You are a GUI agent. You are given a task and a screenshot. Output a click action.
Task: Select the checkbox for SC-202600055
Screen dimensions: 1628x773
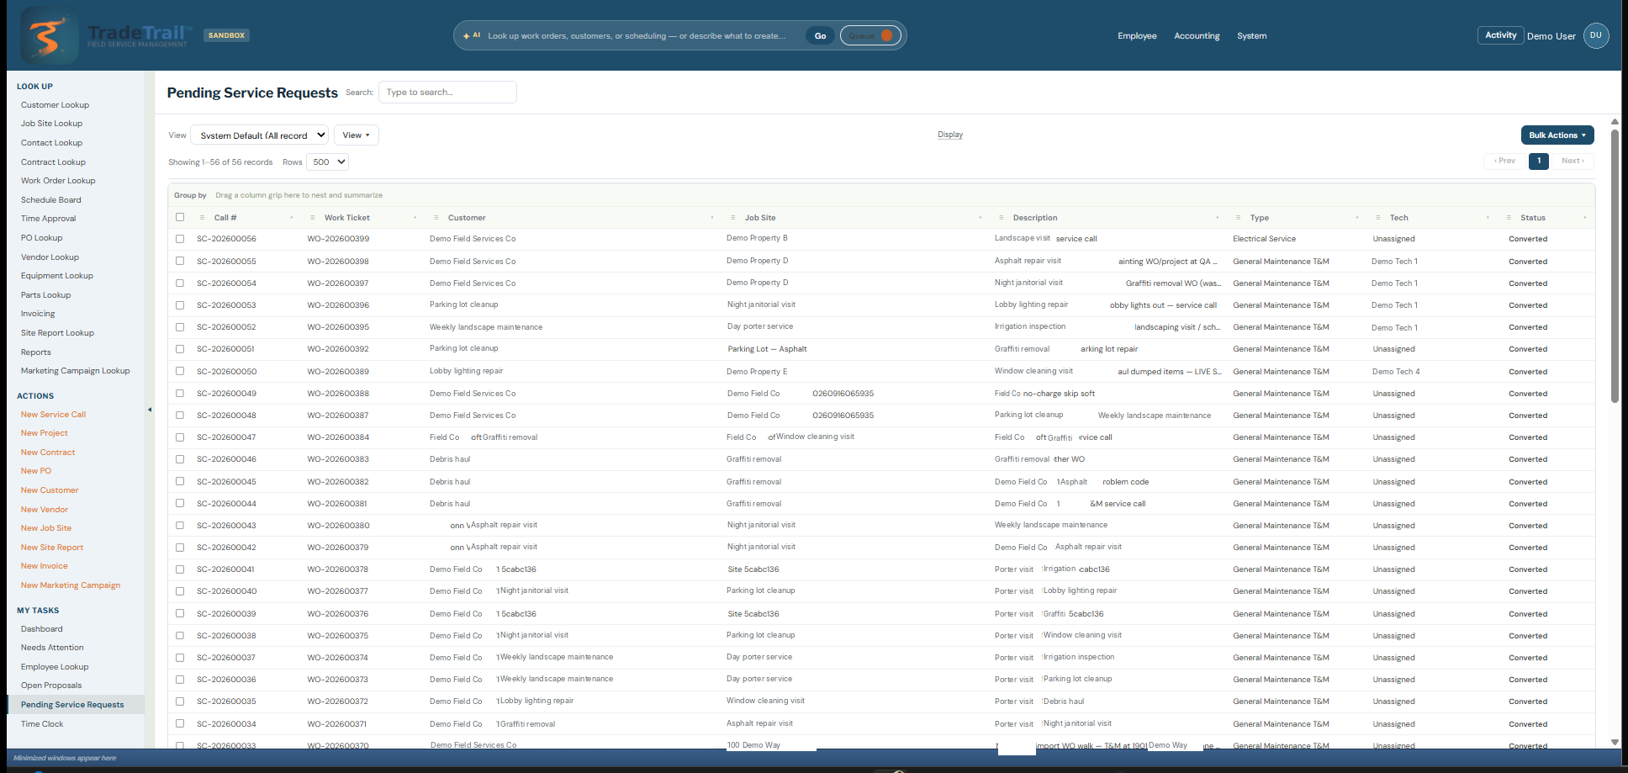(180, 261)
